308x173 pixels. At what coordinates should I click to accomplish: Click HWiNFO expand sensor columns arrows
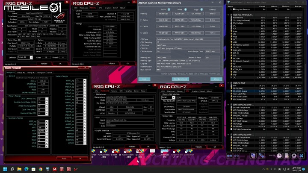coord(230,156)
